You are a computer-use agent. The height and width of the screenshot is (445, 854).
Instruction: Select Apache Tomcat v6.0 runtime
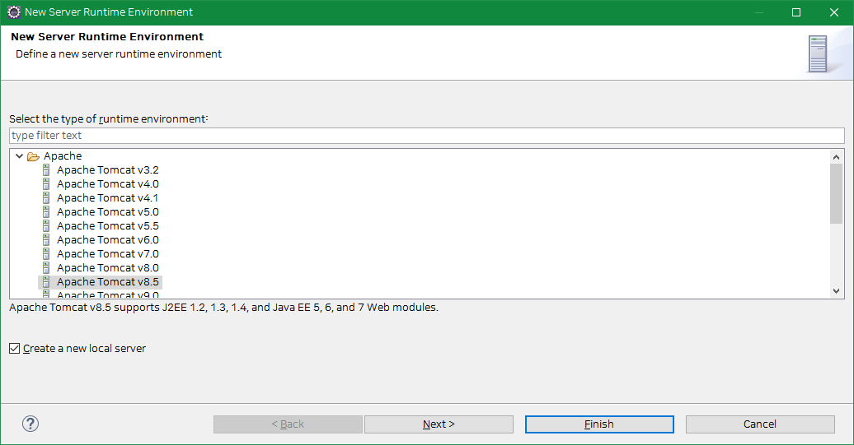coord(108,240)
